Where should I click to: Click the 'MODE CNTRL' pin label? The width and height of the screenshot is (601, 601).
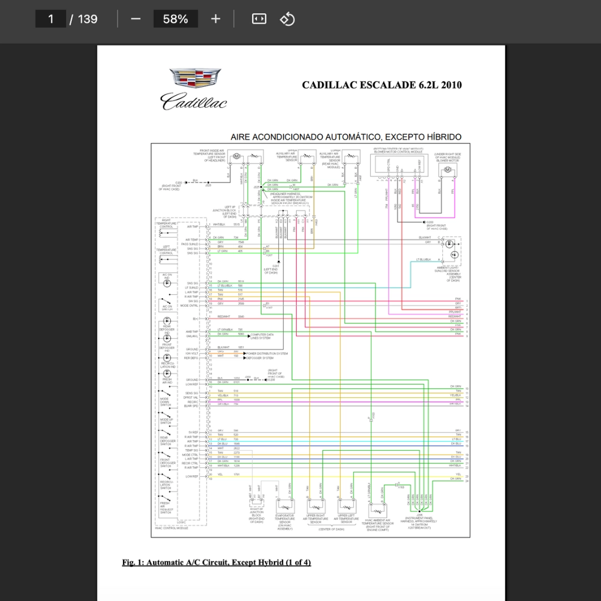(x=189, y=306)
